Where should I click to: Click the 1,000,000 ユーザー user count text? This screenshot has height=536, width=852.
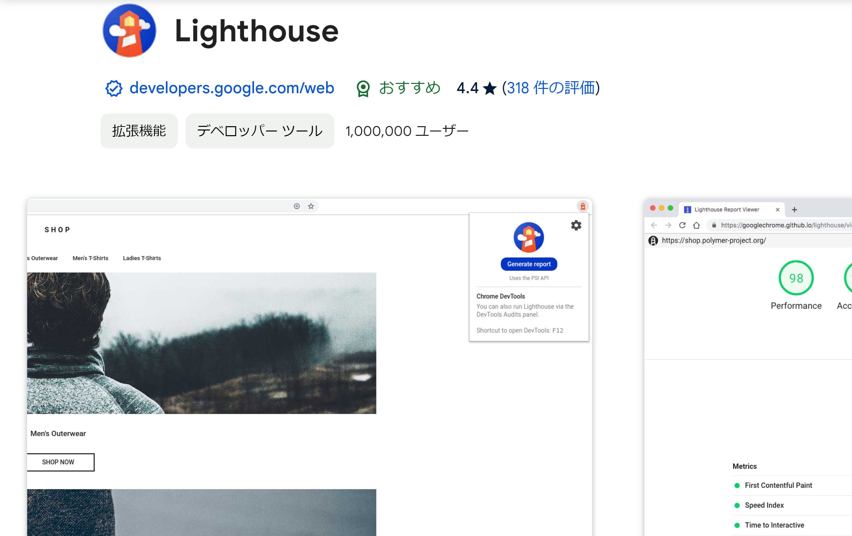[x=407, y=131]
